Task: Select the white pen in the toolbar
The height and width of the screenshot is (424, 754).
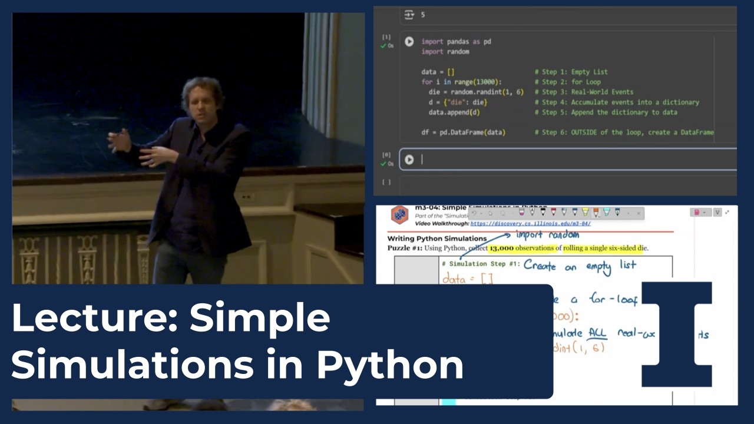Action: pos(531,212)
